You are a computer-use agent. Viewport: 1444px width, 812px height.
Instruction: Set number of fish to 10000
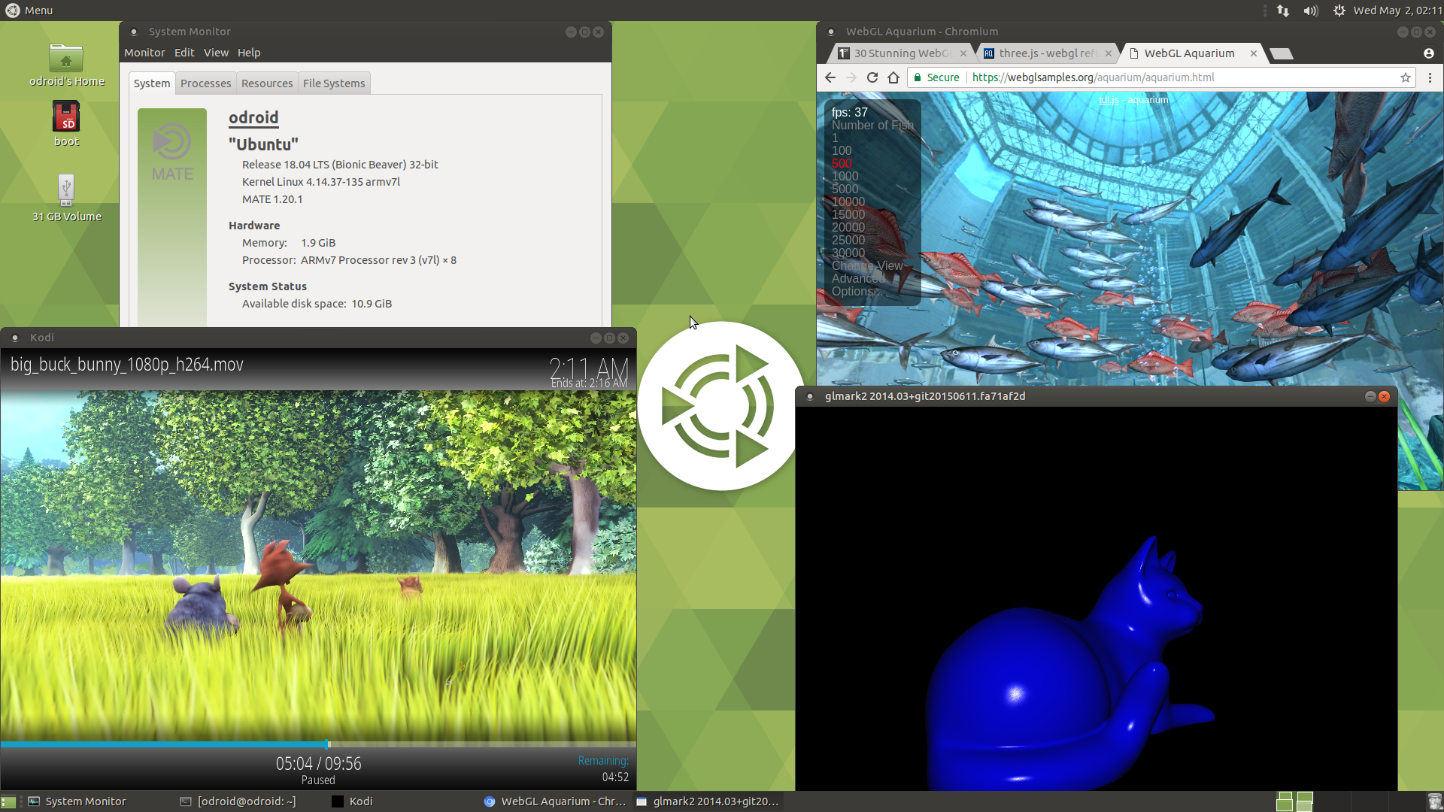pyautogui.click(x=848, y=202)
